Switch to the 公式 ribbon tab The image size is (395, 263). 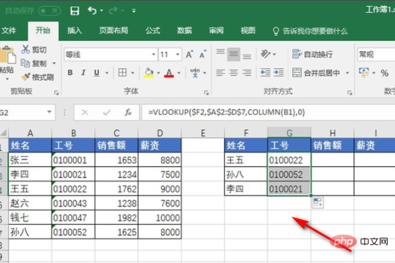[x=153, y=30]
